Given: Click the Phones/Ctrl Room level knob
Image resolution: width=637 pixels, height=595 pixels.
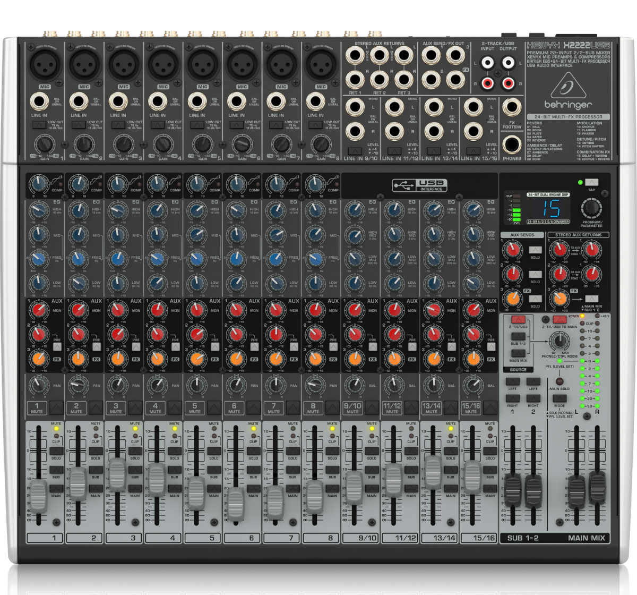Looking at the screenshot, I should 559,341.
